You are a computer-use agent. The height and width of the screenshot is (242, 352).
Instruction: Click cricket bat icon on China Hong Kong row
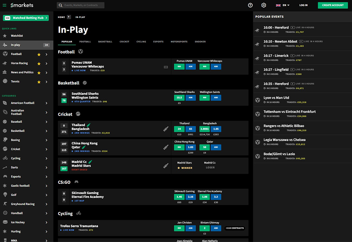pos(166,147)
